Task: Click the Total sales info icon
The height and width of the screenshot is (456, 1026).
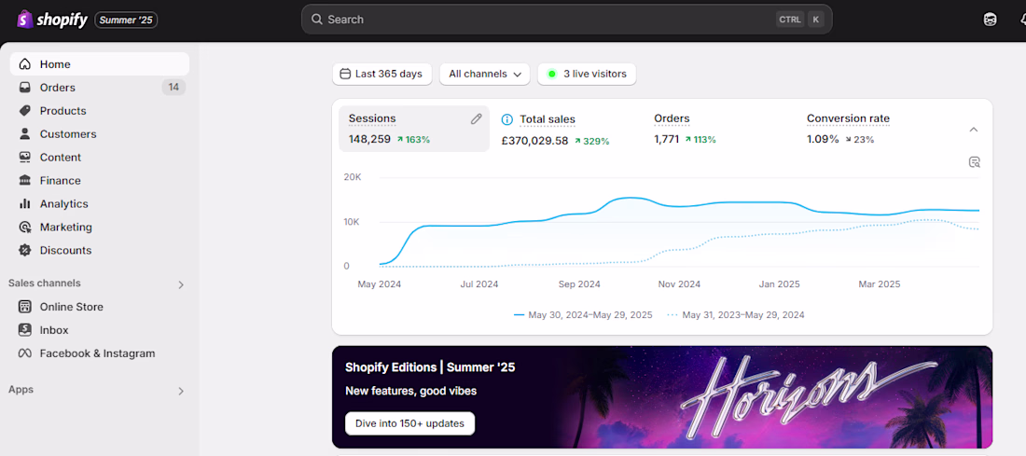Action: pyautogui.click(x=506, y=119)
